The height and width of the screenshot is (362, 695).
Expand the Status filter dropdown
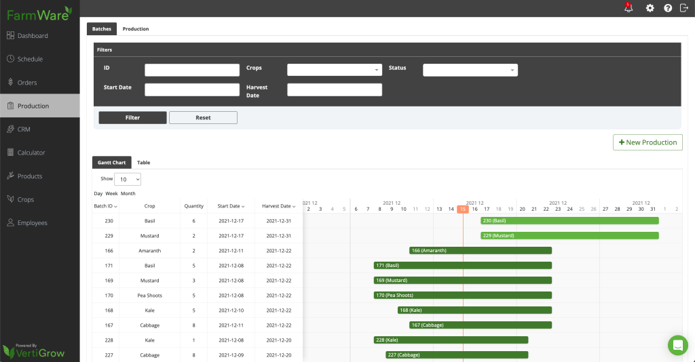(470, 70)
